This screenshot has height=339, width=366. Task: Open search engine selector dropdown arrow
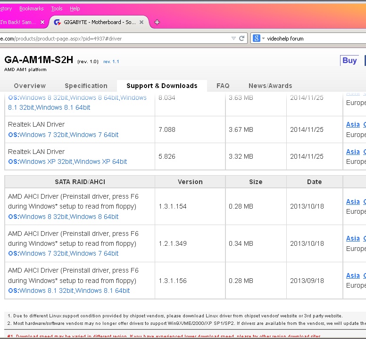click(263, 39)
